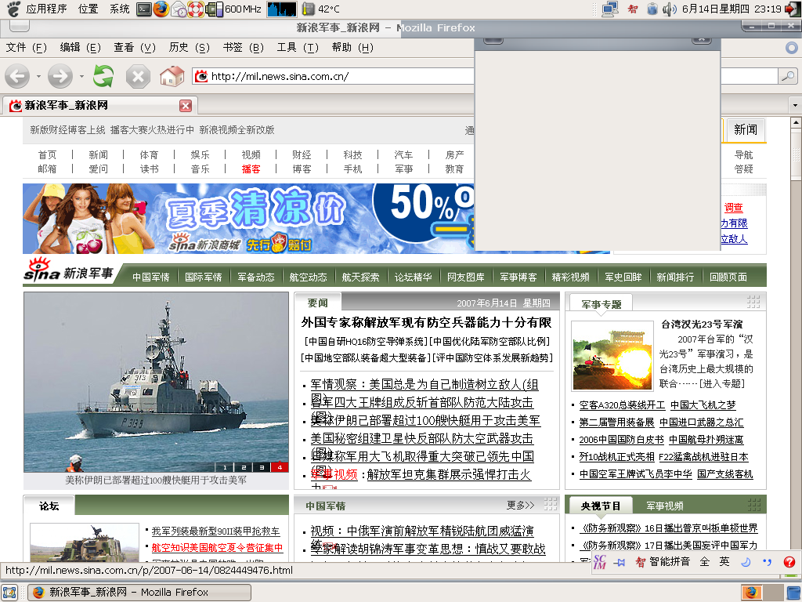Open the 智能拼音 input method selector
Viewport: 802px width, 602px height.
tap(663, 562)
